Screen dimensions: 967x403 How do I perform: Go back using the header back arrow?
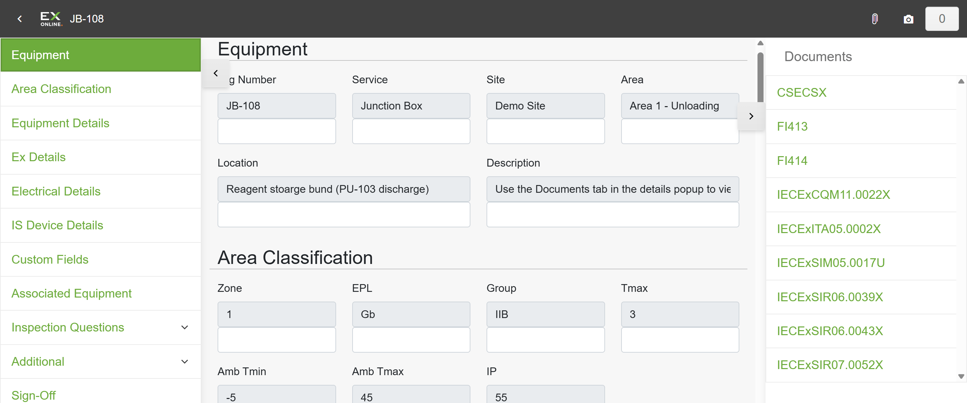tap(19, 19)
